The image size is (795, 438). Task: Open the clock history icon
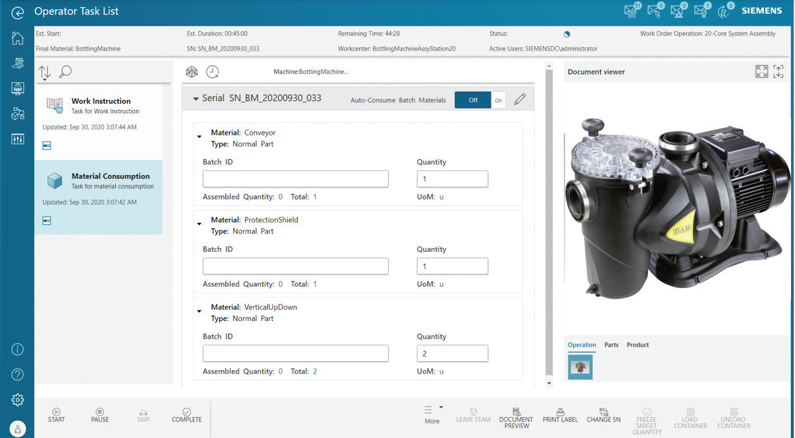point(212,72)
